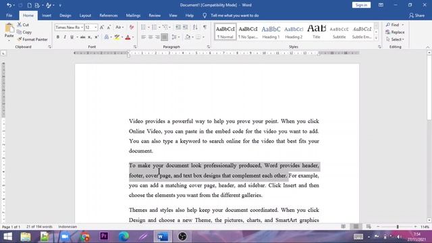432x243 pixels.
Task: Open Find in the Editing group
Action: tap(392, 25)
